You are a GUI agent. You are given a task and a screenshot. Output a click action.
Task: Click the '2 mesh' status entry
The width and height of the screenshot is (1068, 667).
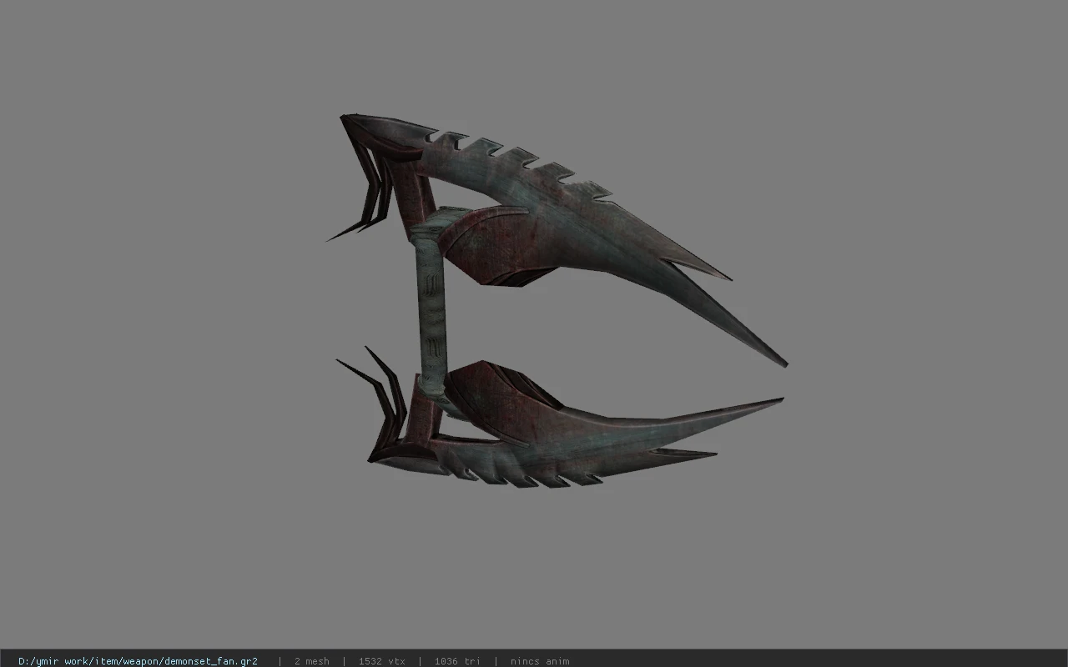311,661
